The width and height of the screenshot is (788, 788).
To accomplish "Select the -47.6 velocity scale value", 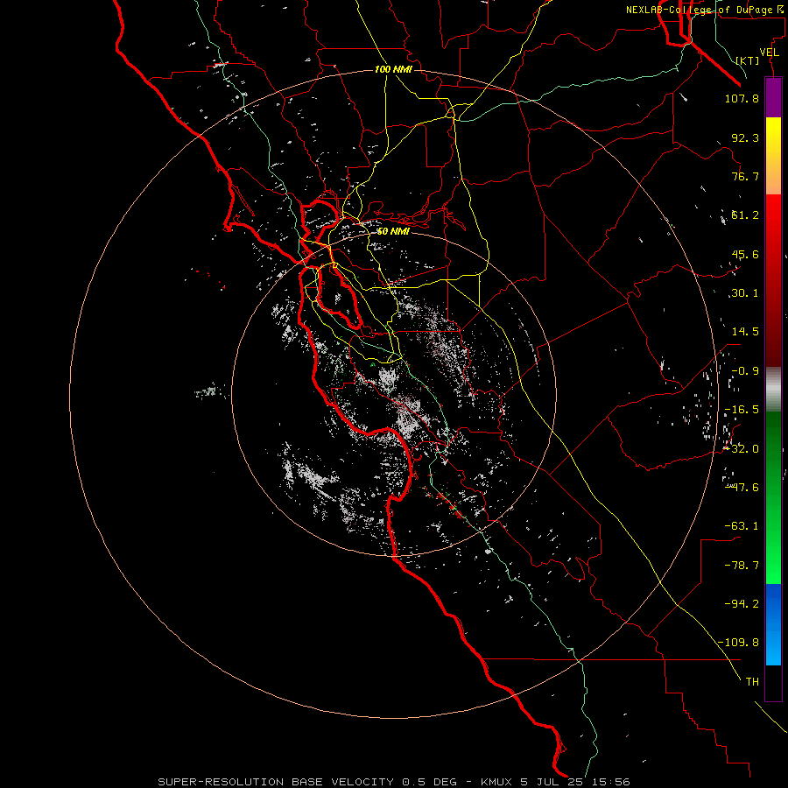I will click(x=742, y=488).
